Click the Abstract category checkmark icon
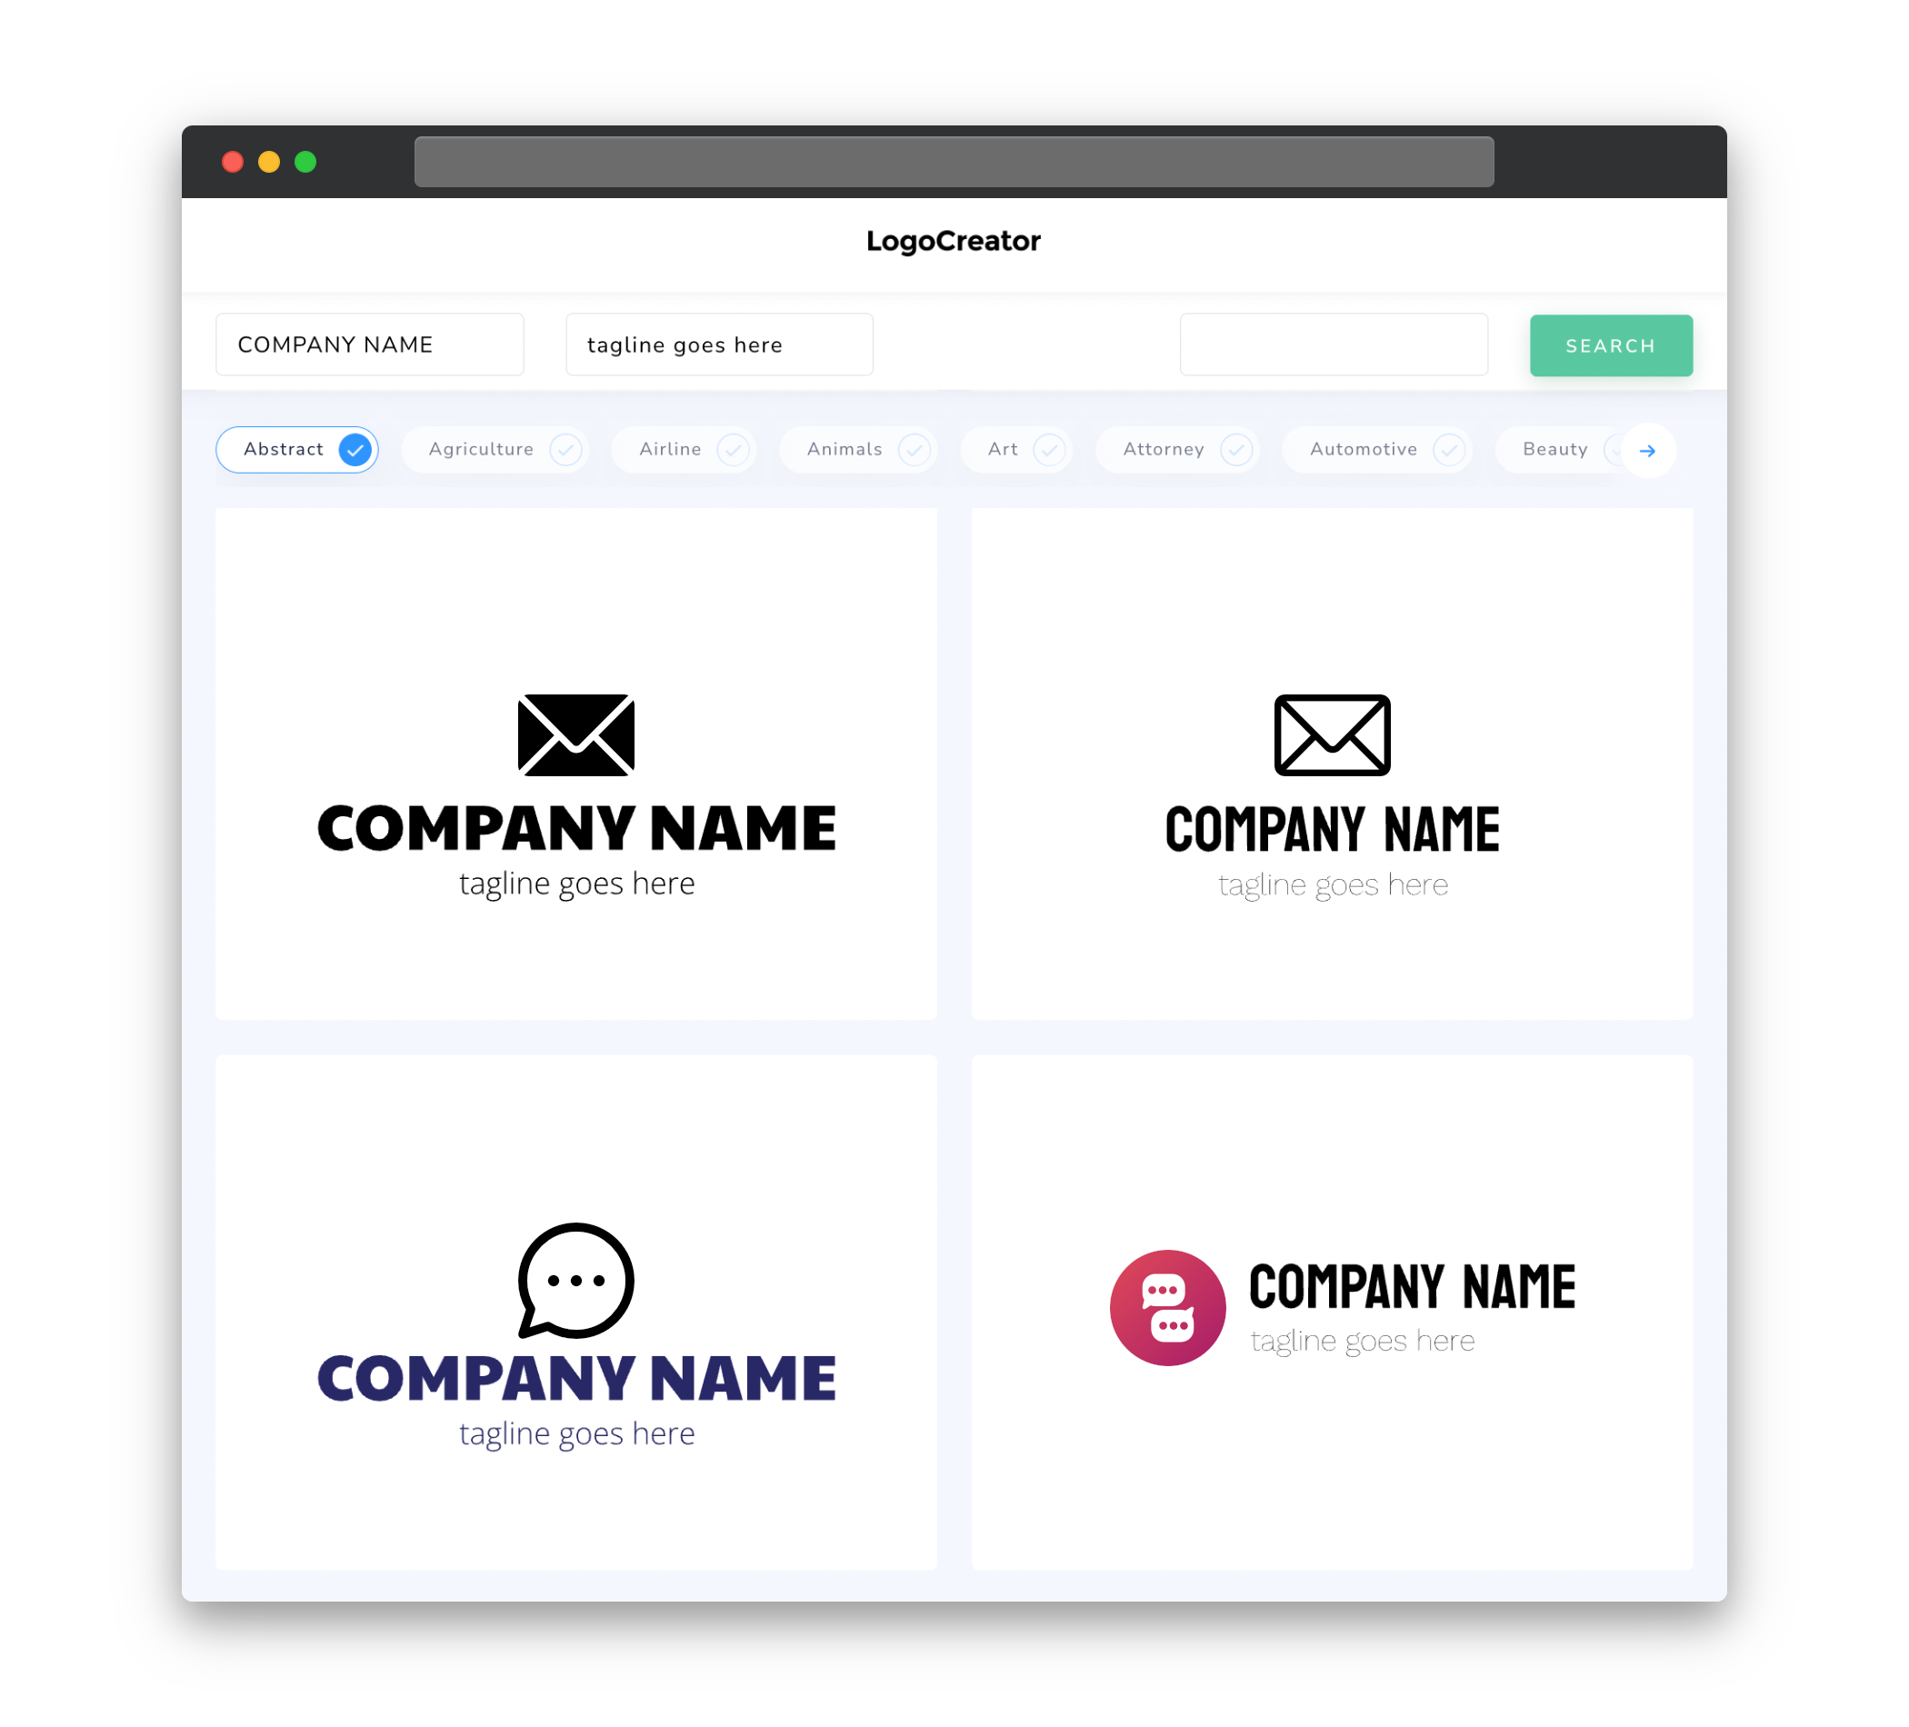The image size is (1909, 1727). pos(355,449)
